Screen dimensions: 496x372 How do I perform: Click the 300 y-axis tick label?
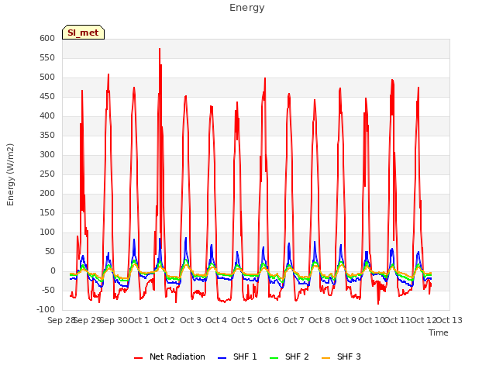coord(47,155)
